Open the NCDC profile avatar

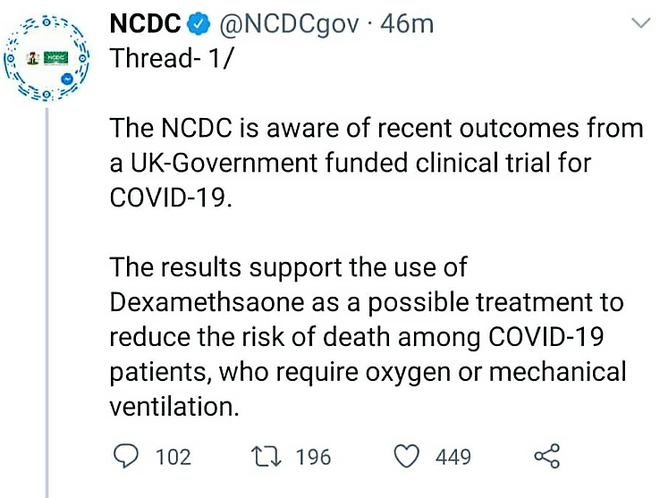(x=47, y=59)
